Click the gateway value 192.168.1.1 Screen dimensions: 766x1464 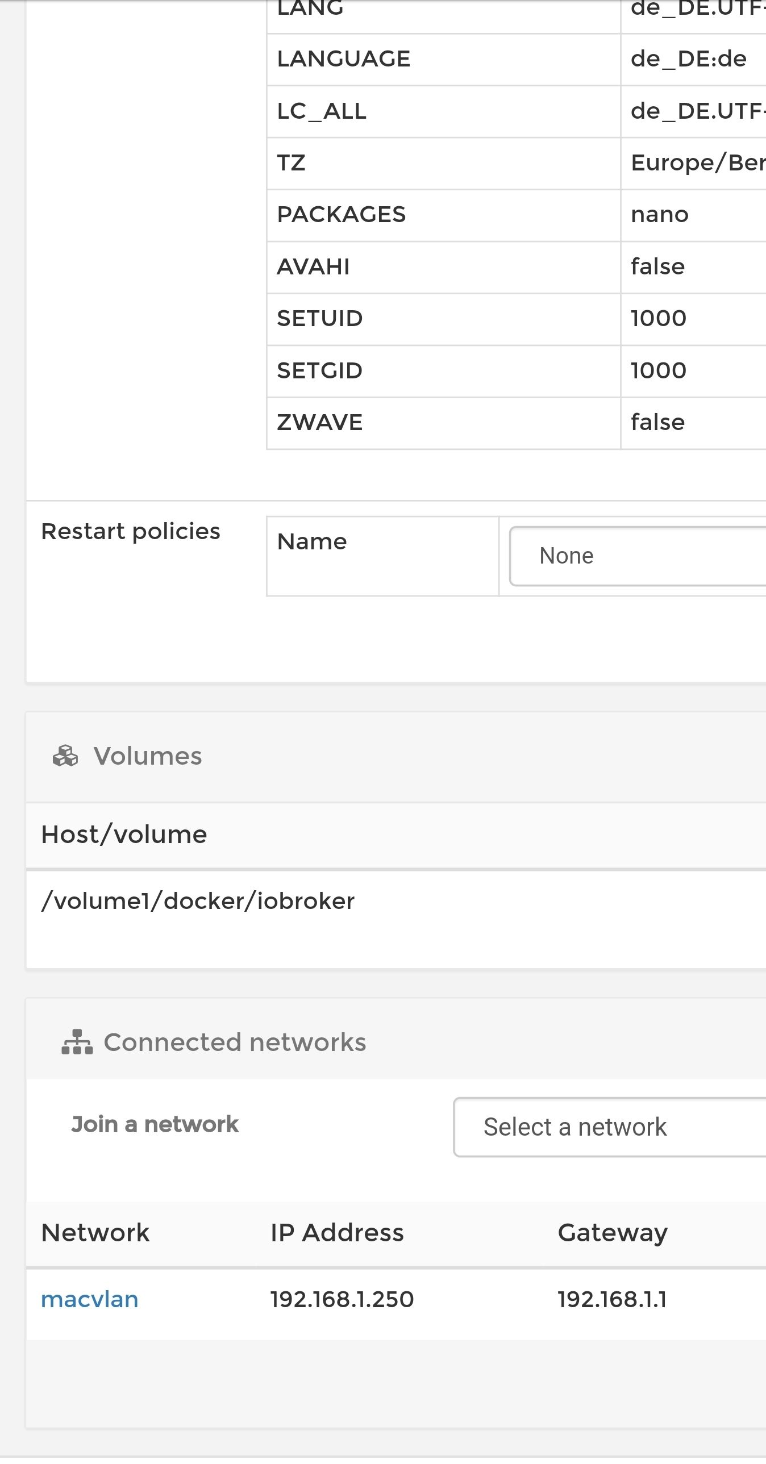pyautogui.click(x=612, y=1300)
